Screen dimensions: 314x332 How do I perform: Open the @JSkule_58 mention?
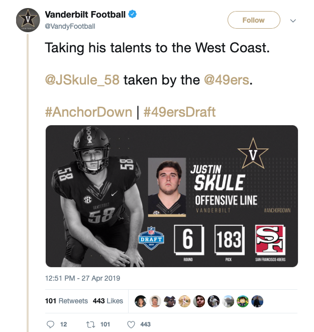pyautogui.click(x=82, y=80)
